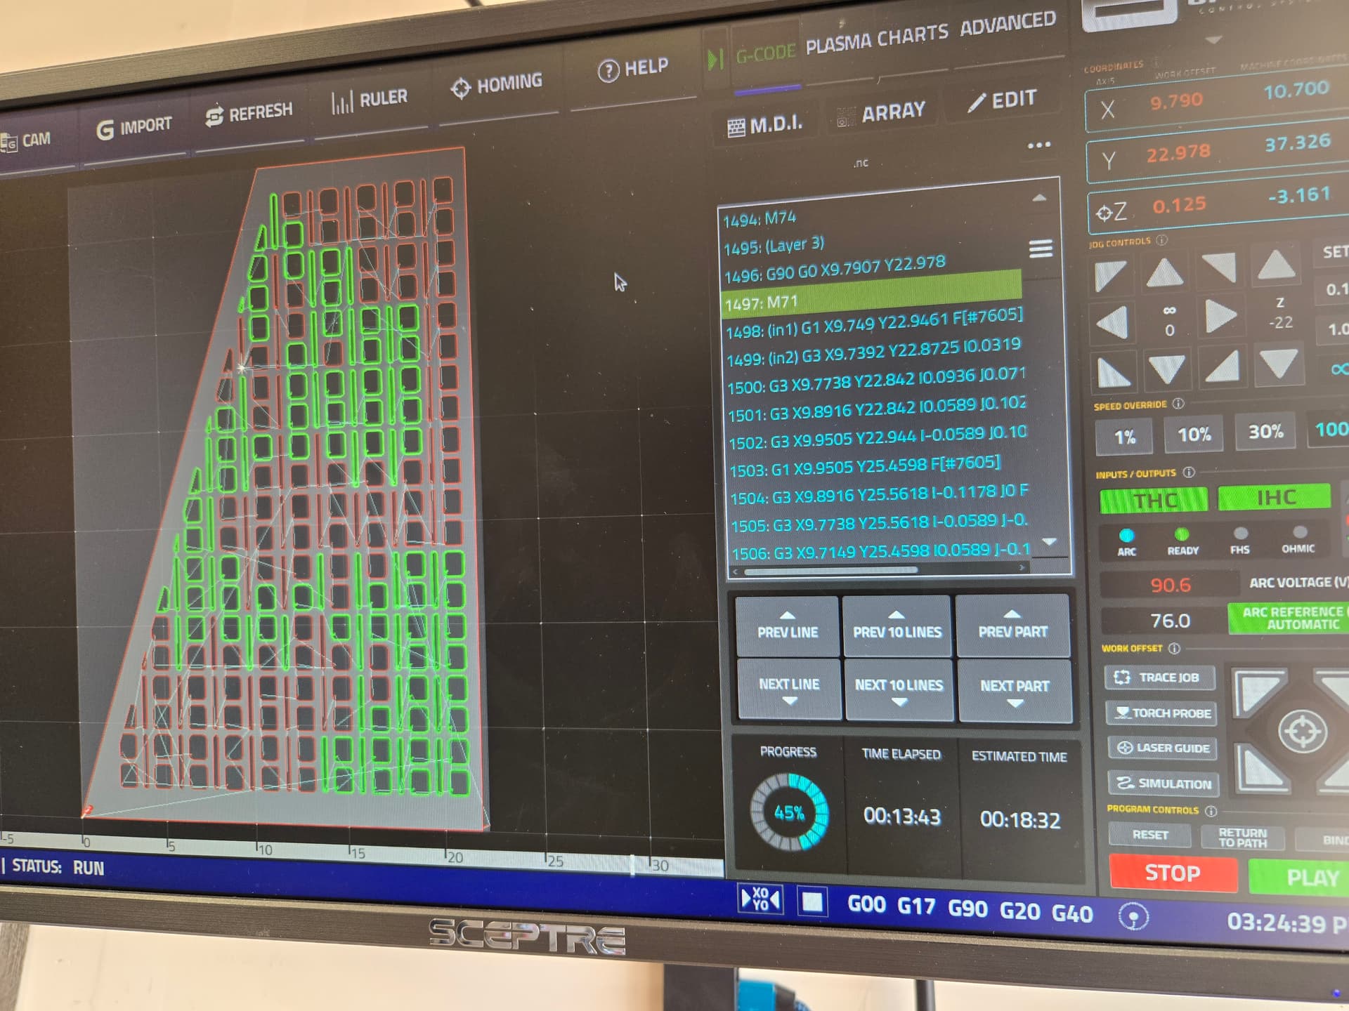1349x1011 pixels.
Task: Open the Advanced tab
Action: click(x=1008, y=25)
